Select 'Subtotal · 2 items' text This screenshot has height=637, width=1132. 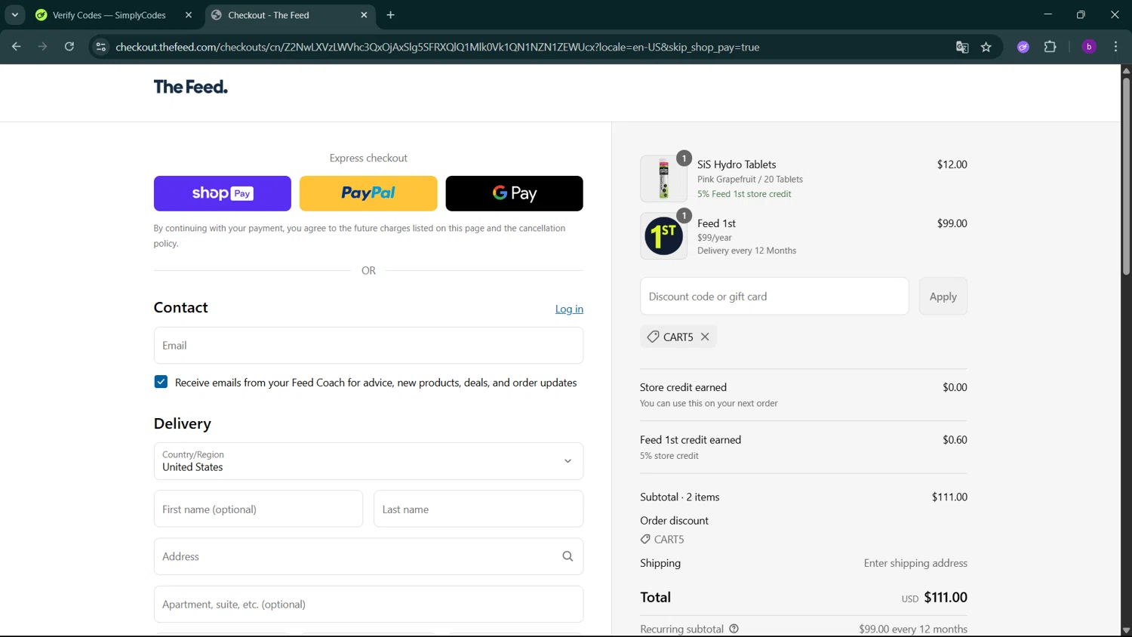[679, 497]
